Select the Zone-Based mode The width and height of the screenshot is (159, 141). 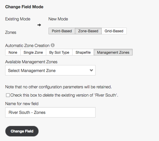pos(88,31)
